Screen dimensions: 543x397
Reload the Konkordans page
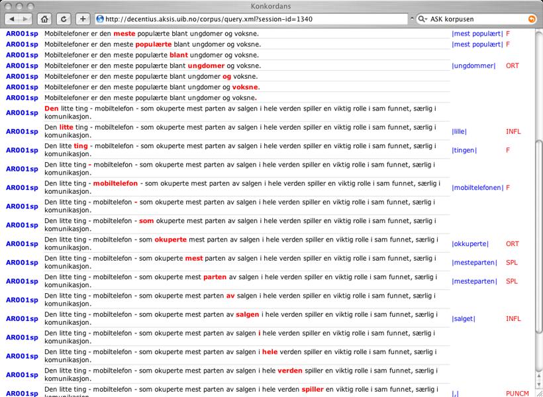[64, 19]
